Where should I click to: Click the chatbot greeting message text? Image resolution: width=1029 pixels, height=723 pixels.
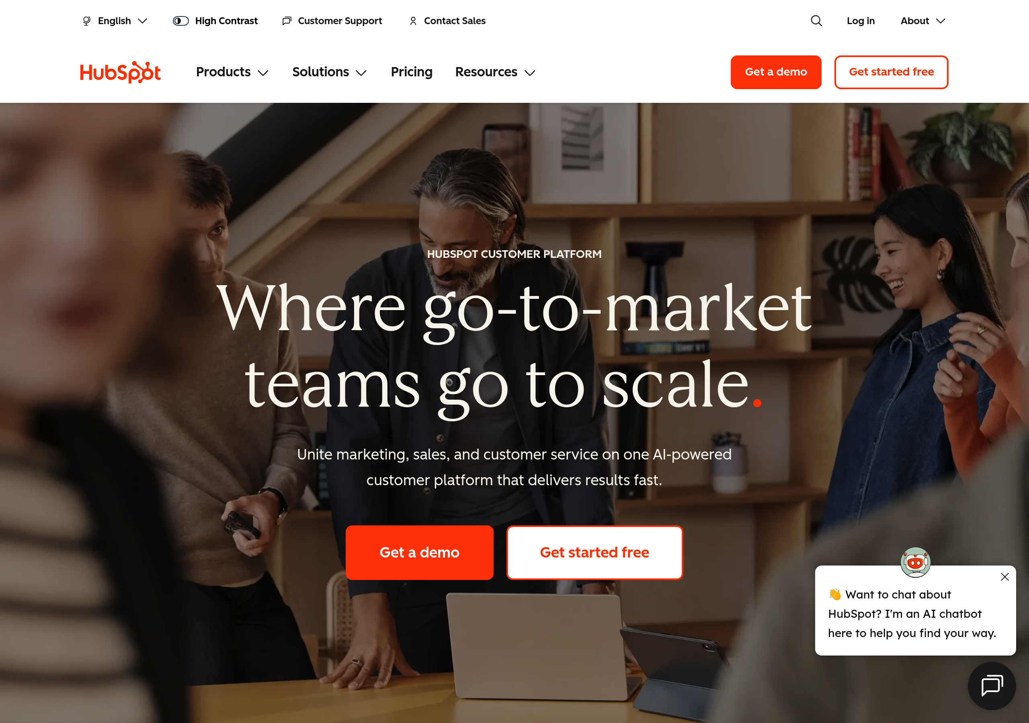click(x=912, y=614)
